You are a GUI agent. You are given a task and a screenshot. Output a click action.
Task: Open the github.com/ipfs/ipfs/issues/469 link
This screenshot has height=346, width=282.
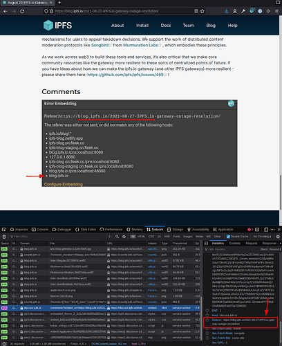[125, 75]
